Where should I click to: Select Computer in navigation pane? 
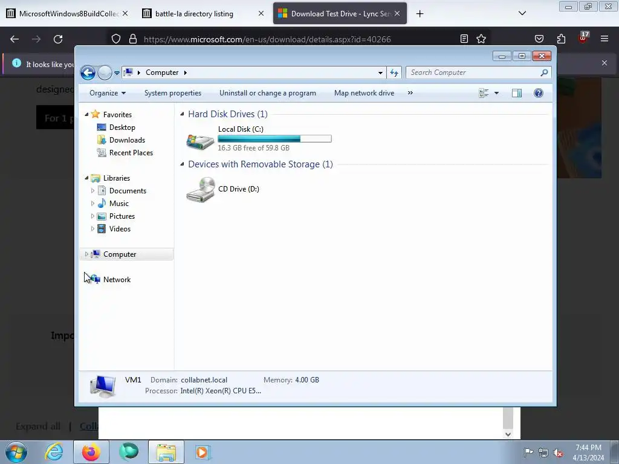pos(120,254)
